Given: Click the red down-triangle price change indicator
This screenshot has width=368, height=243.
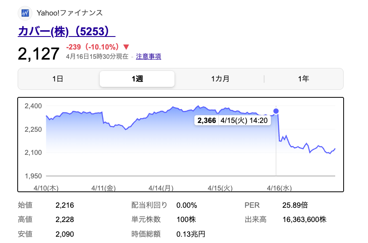Looking at the screenshot, I should point(126,47).
